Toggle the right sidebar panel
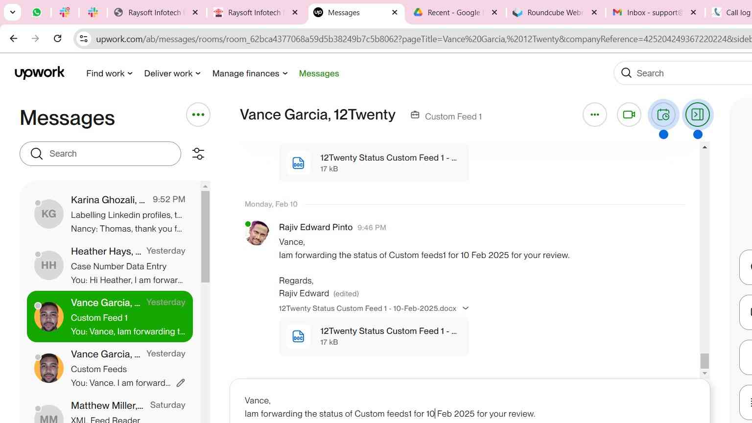752x423 pixels. pyautogui.click(x=698, y=115)
